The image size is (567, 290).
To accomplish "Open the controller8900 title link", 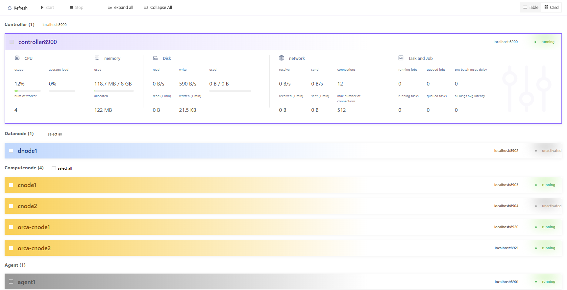I will coord(37,42).
